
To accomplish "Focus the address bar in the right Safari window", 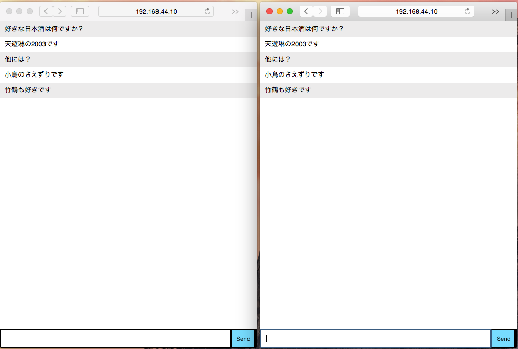I will coord(416,12).
